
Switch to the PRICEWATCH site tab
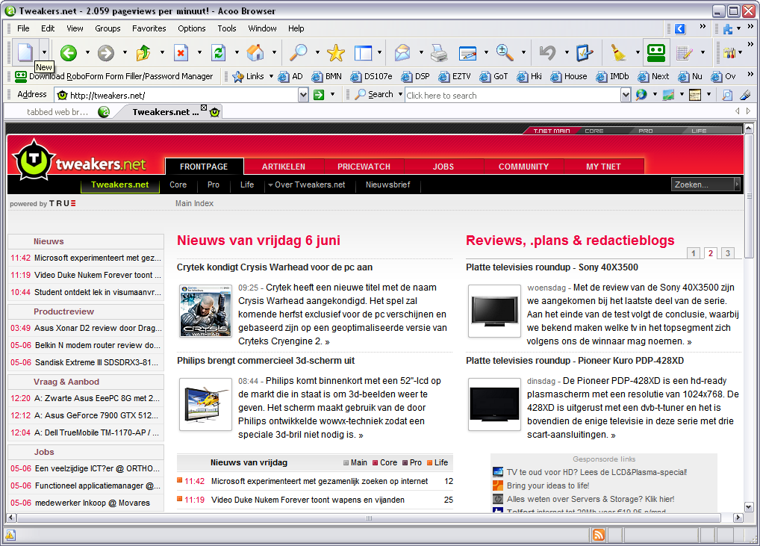(x=364, y=167)
